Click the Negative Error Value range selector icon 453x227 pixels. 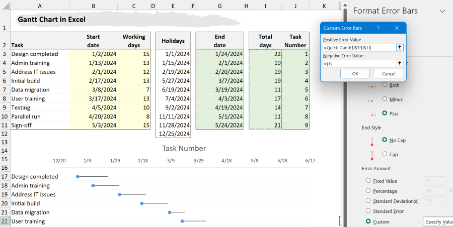coord(400,64)
